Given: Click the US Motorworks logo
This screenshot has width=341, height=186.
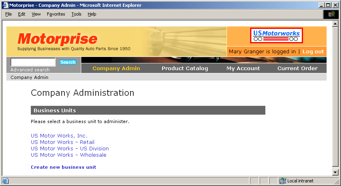Looking at the screenshot, I should 277,36.
